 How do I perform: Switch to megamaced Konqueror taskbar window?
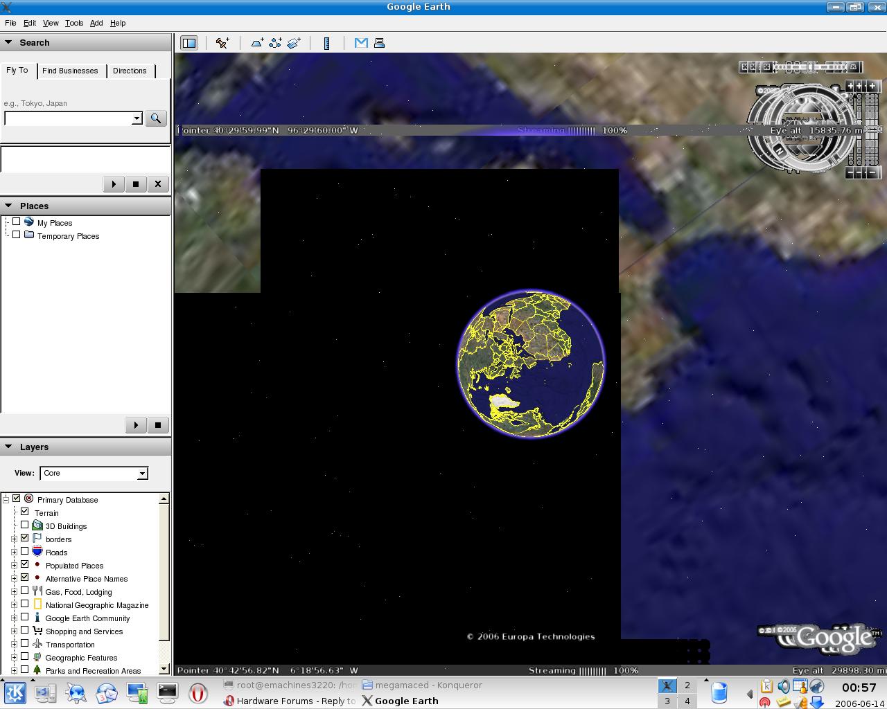422,685
